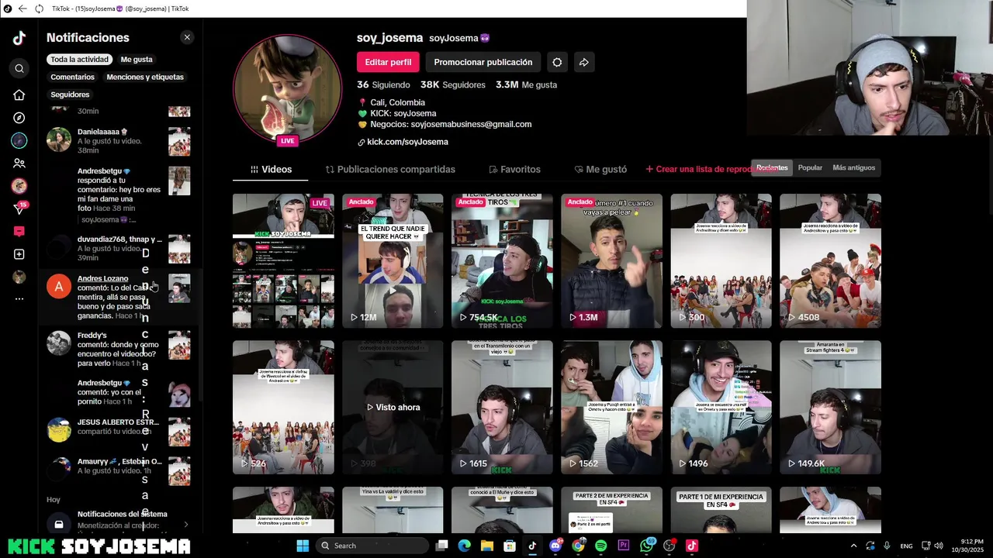This screenshot has height=558, width=993.
Task: Open the LIVE stream video thumbnail
Action: coord(283,260)
